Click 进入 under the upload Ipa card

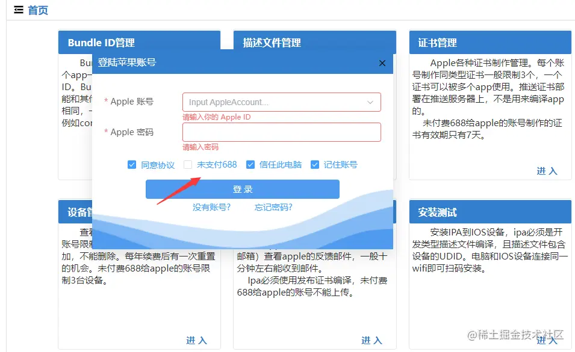point(372,341)
